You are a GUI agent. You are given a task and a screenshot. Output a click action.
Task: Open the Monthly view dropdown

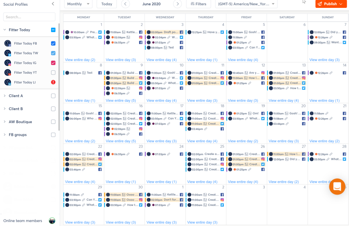(x=79, y=4)
